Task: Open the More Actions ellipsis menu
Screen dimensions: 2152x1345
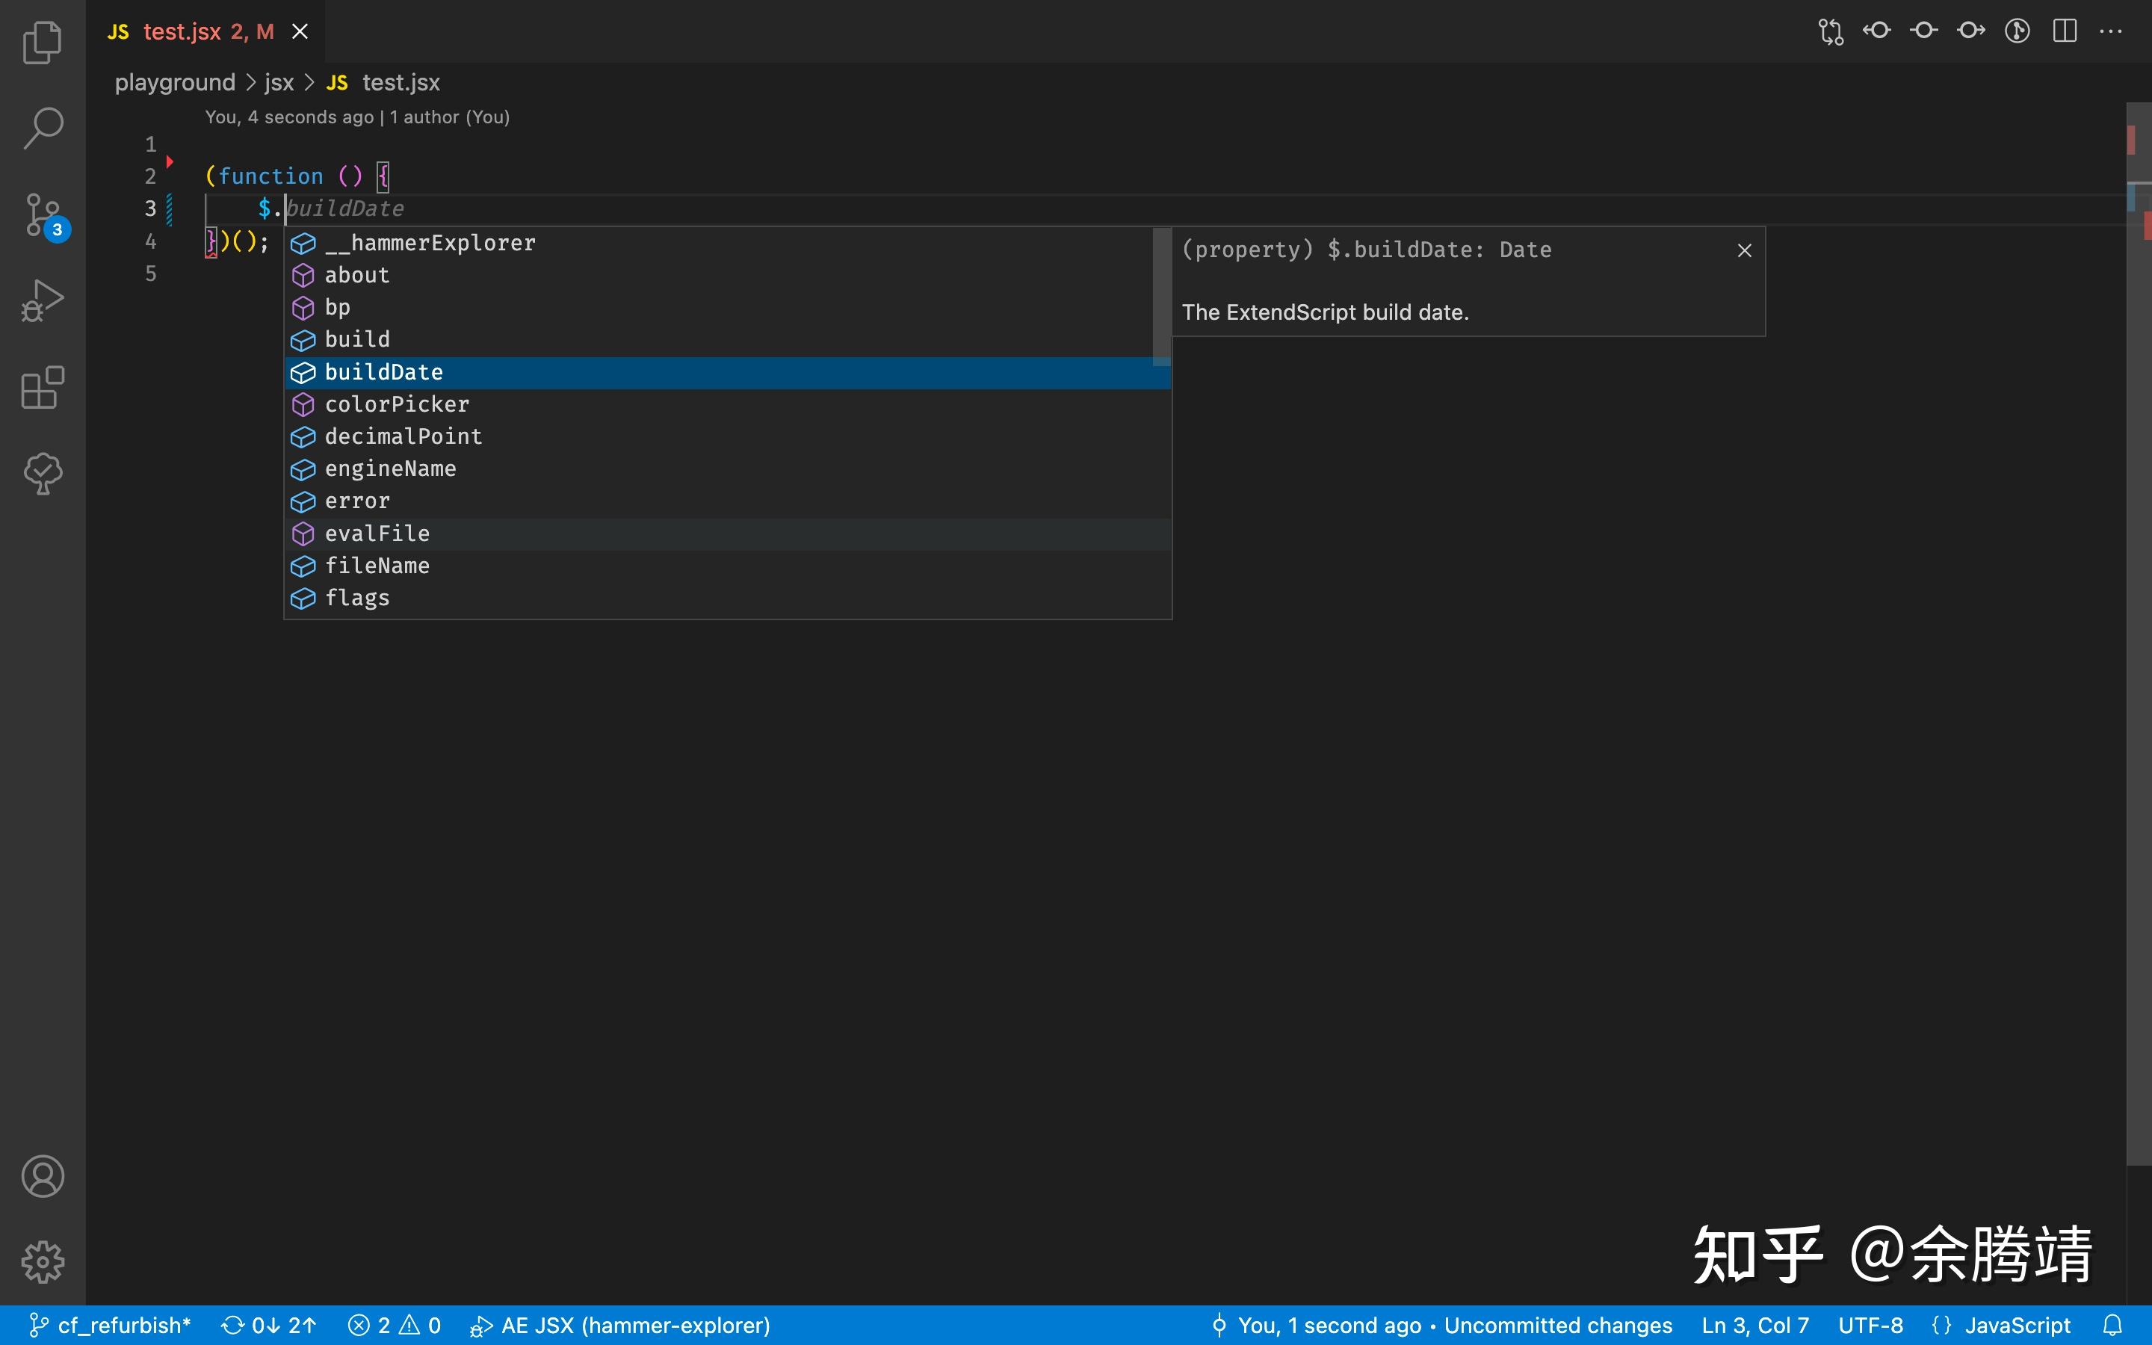Action: coord(2110,31)
